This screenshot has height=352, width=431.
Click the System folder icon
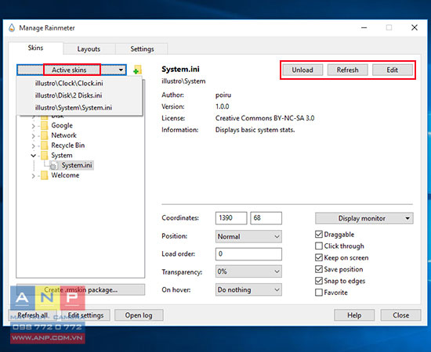pyautogui.click(x=44, y=156)
